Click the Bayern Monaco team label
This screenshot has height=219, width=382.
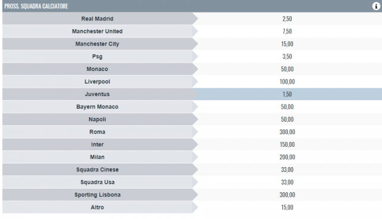97,107
